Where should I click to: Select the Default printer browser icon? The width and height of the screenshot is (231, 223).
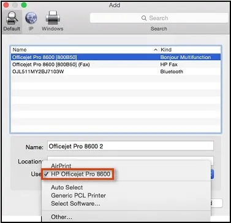click(x=12, y=22)
